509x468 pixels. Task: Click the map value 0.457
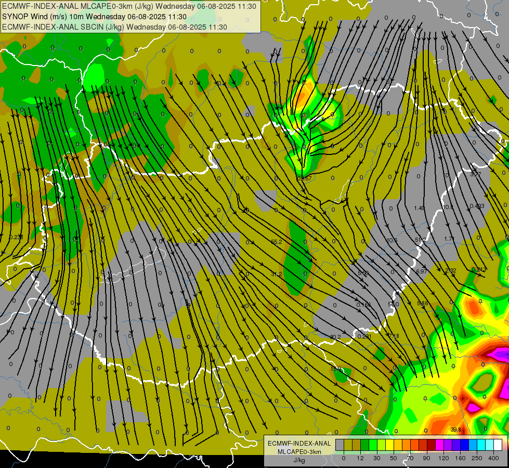(x=305, y=178)
